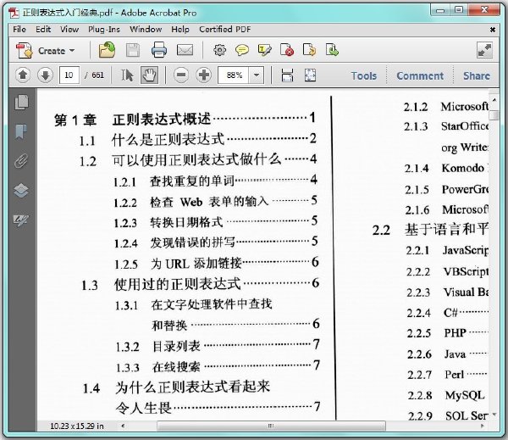Zoom out with the minus button
Screen dimensions: 508x440
tap(181, 75)
